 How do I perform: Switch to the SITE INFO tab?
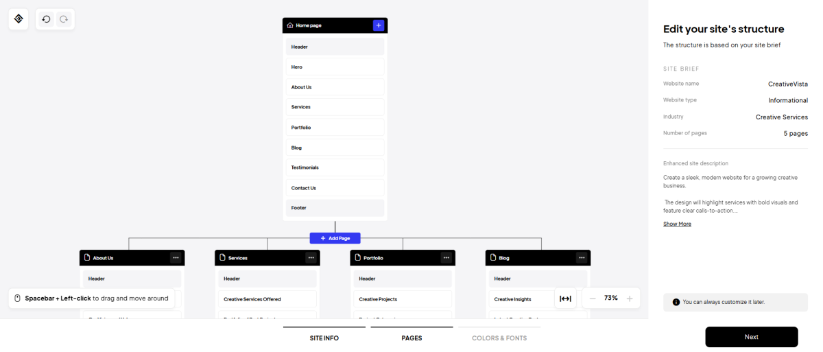coord(324,338)
